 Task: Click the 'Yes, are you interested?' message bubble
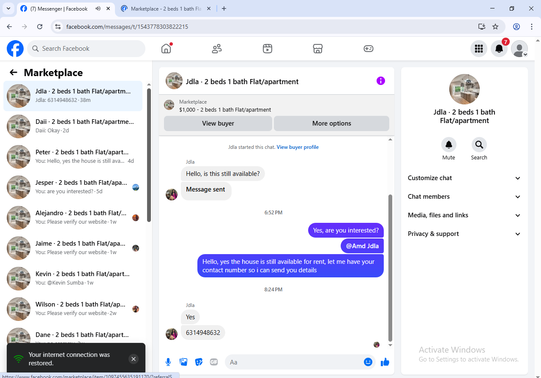pyautogui.click(x=346, y=230)
